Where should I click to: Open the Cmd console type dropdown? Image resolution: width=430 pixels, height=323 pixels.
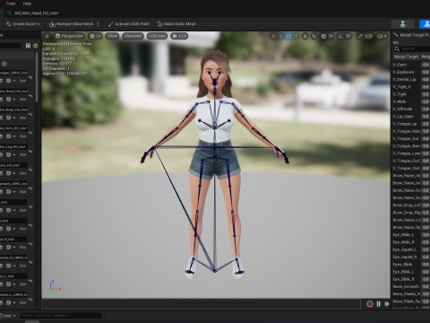[x=8, y=316]
